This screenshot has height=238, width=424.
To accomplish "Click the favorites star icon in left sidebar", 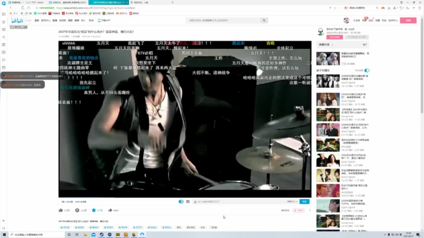I will coord(4,22).
